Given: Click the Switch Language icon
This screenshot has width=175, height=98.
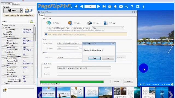Looking at the screenshot, I should [142, 84].
